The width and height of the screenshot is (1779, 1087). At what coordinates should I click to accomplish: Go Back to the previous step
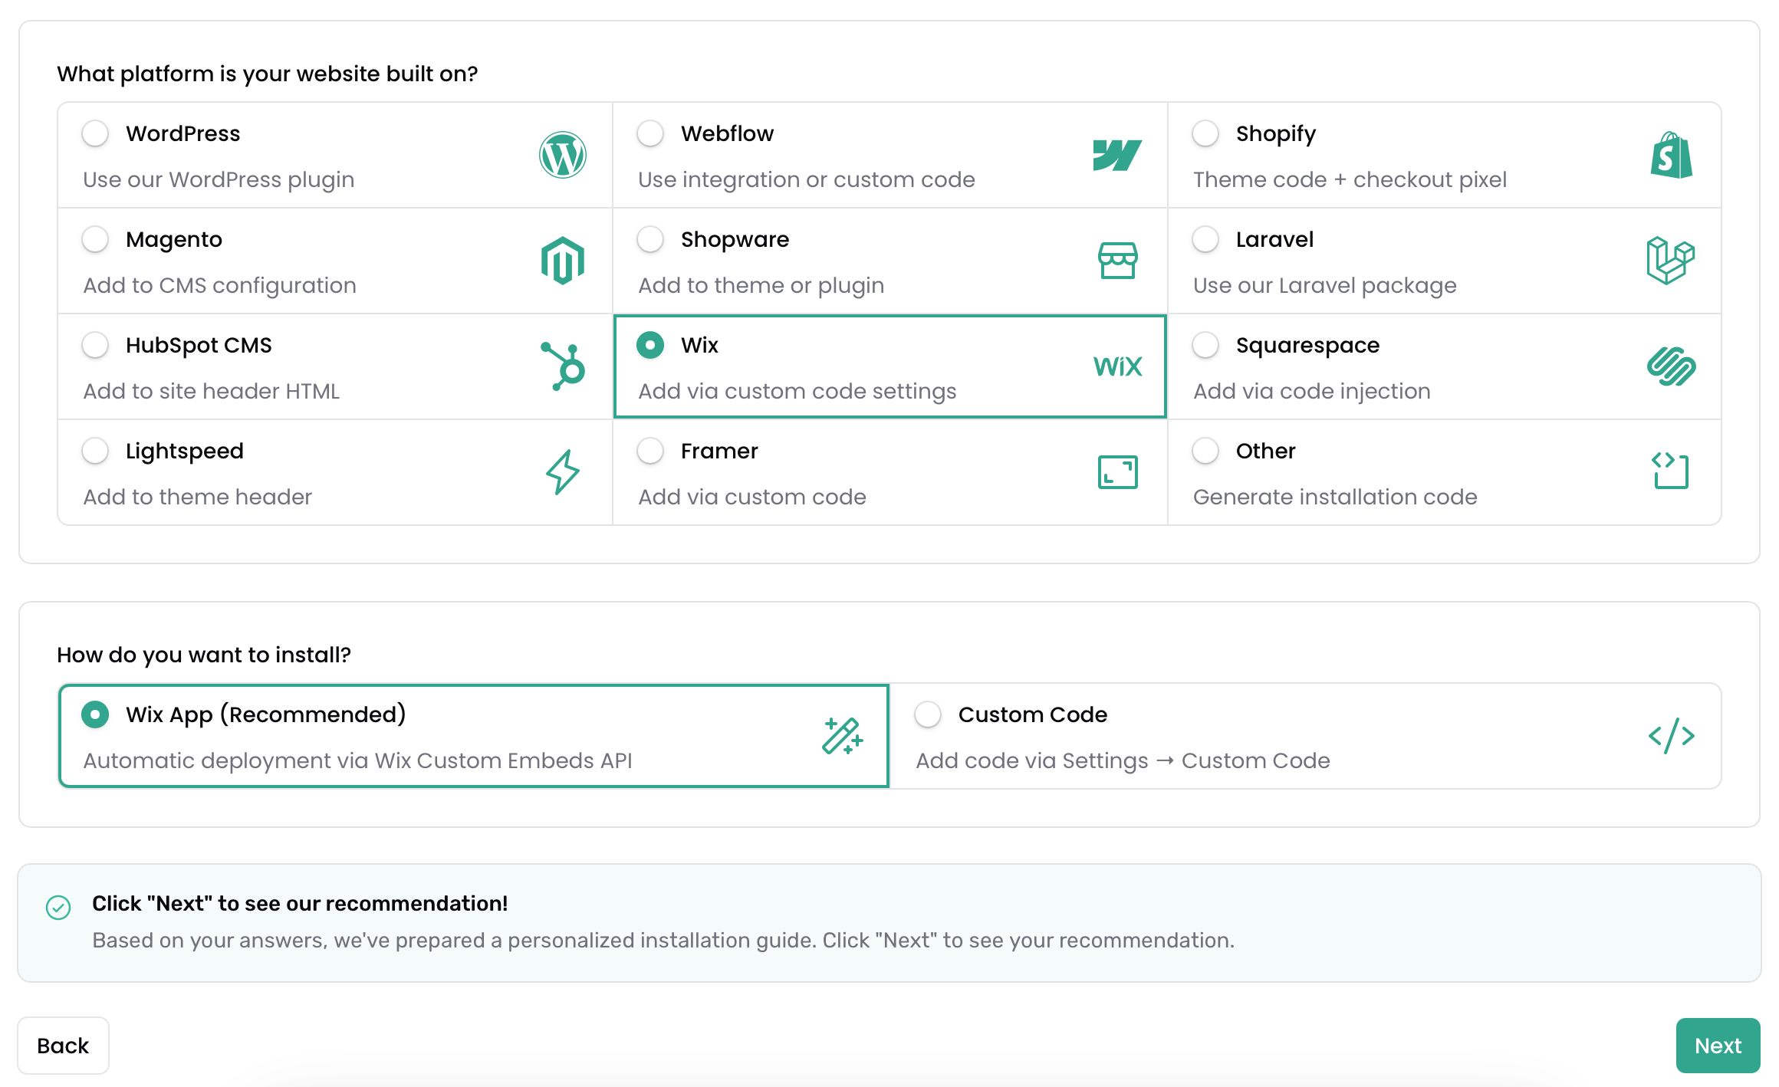coord(63,1046)
